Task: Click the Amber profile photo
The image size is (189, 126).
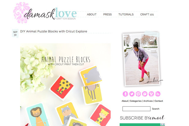Action: click(x=142, y=59)
